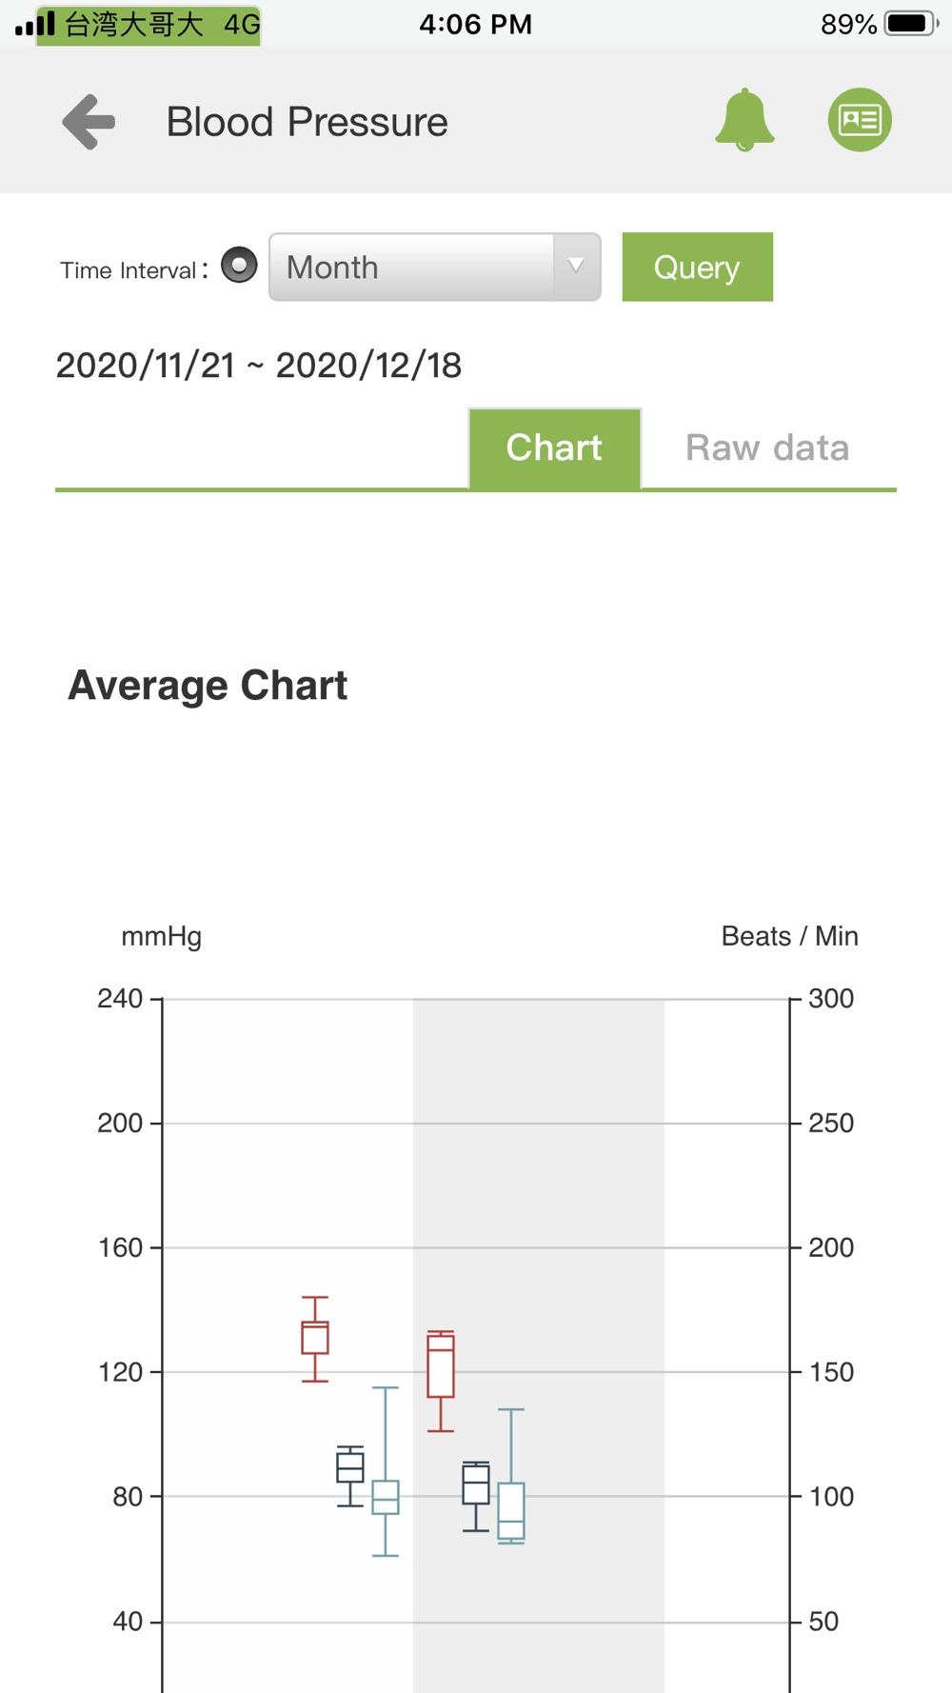952x1693 pixels.
Task: Click the green Query button
Action: pyautogui.click(x=698, y=267)
